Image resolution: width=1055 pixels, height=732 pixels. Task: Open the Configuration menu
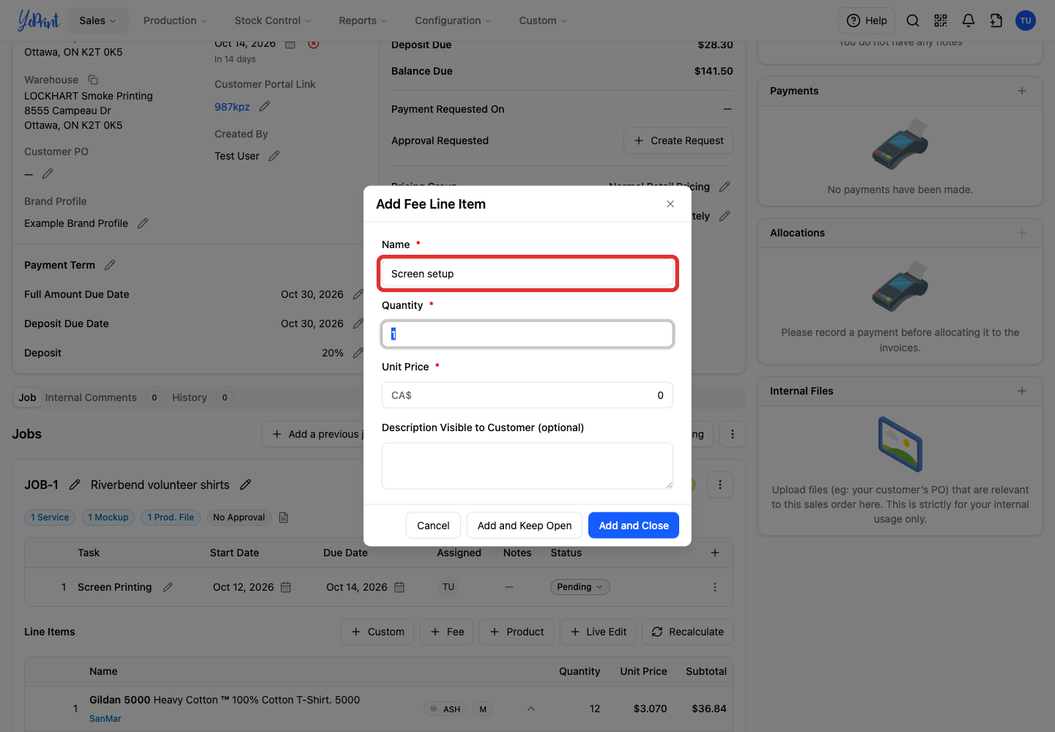pyautogui.click(x=453, y=20)
